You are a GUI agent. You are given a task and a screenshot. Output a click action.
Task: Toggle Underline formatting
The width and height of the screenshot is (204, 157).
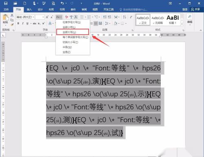point(27,23)
